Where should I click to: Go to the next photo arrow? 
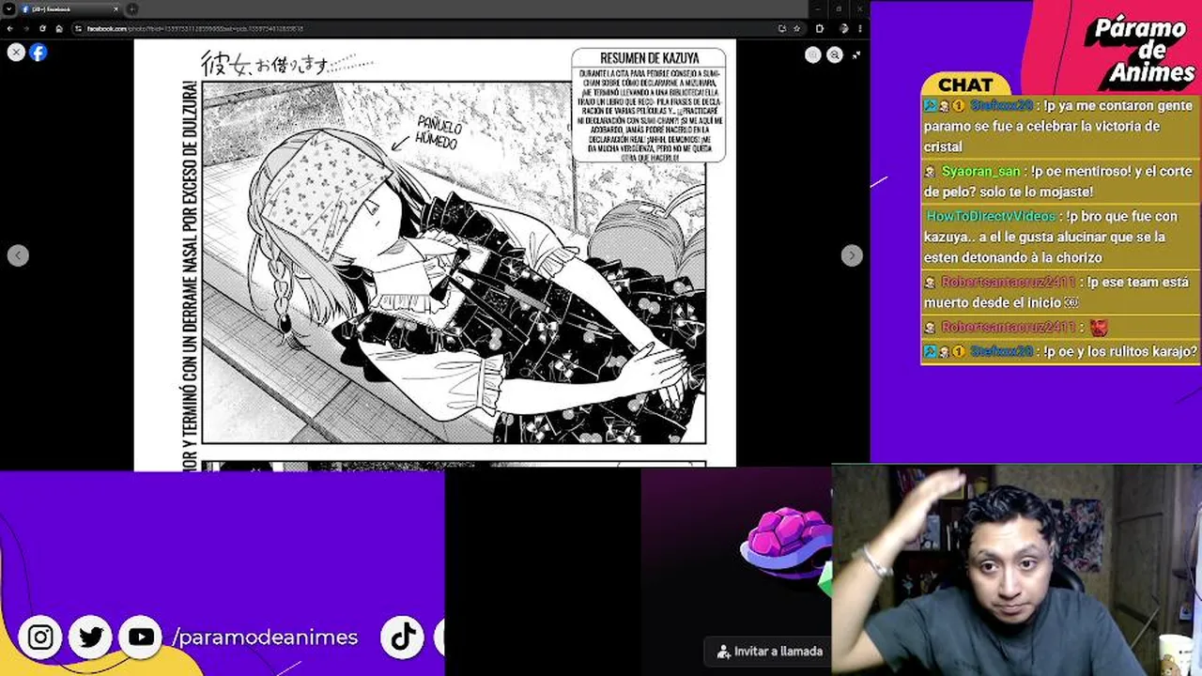pyautogui.click(x=852, y=255)
